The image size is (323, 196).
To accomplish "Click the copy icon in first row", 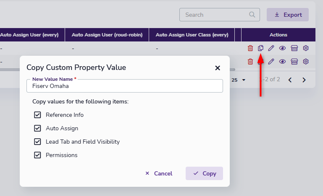I will 261,48.
